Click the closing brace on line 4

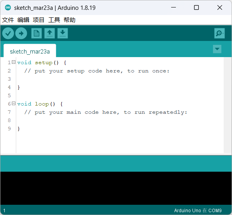pos(19,87)
